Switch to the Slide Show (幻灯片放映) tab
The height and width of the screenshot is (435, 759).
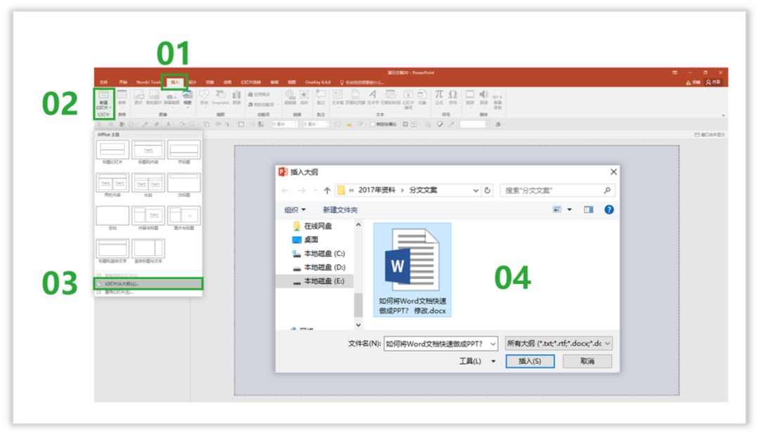251,82
